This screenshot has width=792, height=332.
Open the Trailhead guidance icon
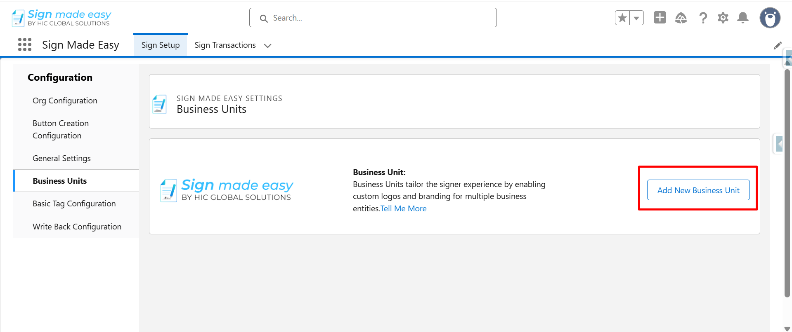coord(681,18)
